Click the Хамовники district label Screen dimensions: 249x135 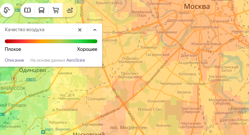tap(166, 32)
